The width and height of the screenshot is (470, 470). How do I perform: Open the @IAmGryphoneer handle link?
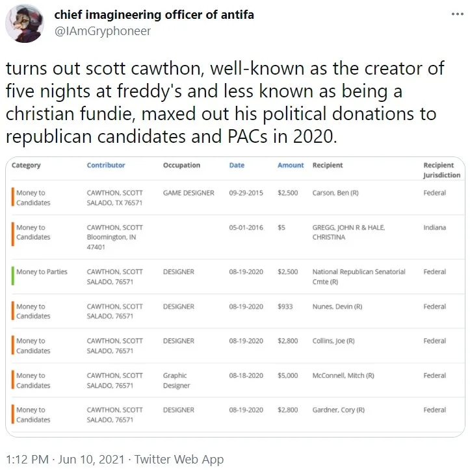point(102,31)
